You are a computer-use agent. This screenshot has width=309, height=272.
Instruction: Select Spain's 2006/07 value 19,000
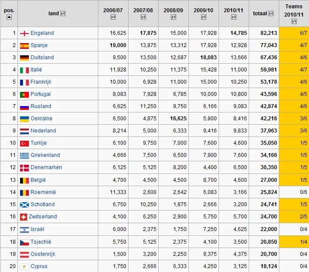118,45
